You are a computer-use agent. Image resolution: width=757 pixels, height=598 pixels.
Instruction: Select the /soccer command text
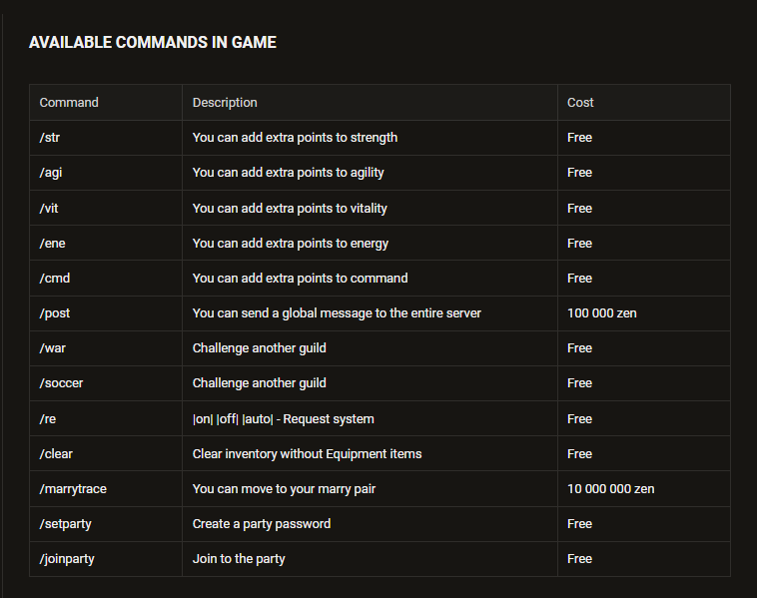pos(61,383)
